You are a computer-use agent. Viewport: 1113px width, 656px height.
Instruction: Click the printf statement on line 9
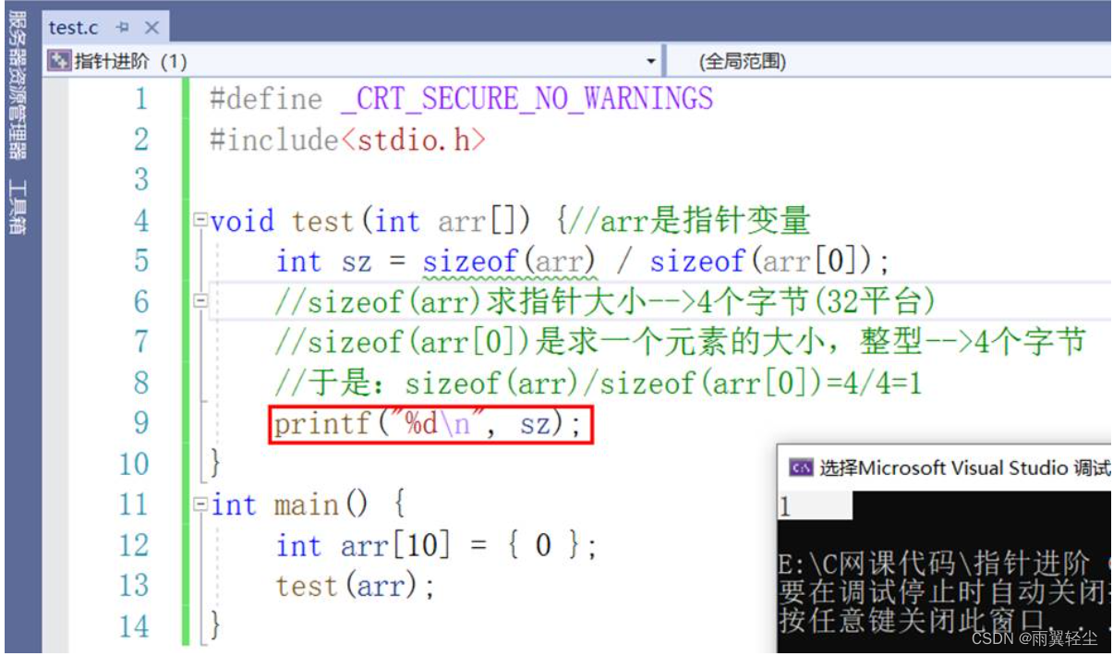(429, 425)
